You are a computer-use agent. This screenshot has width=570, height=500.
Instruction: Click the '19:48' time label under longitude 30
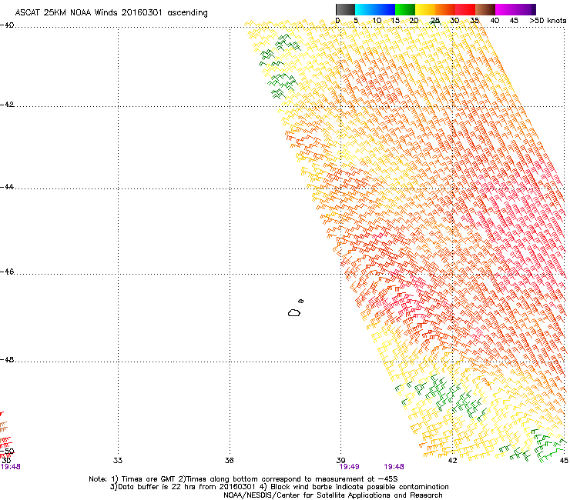11,467
